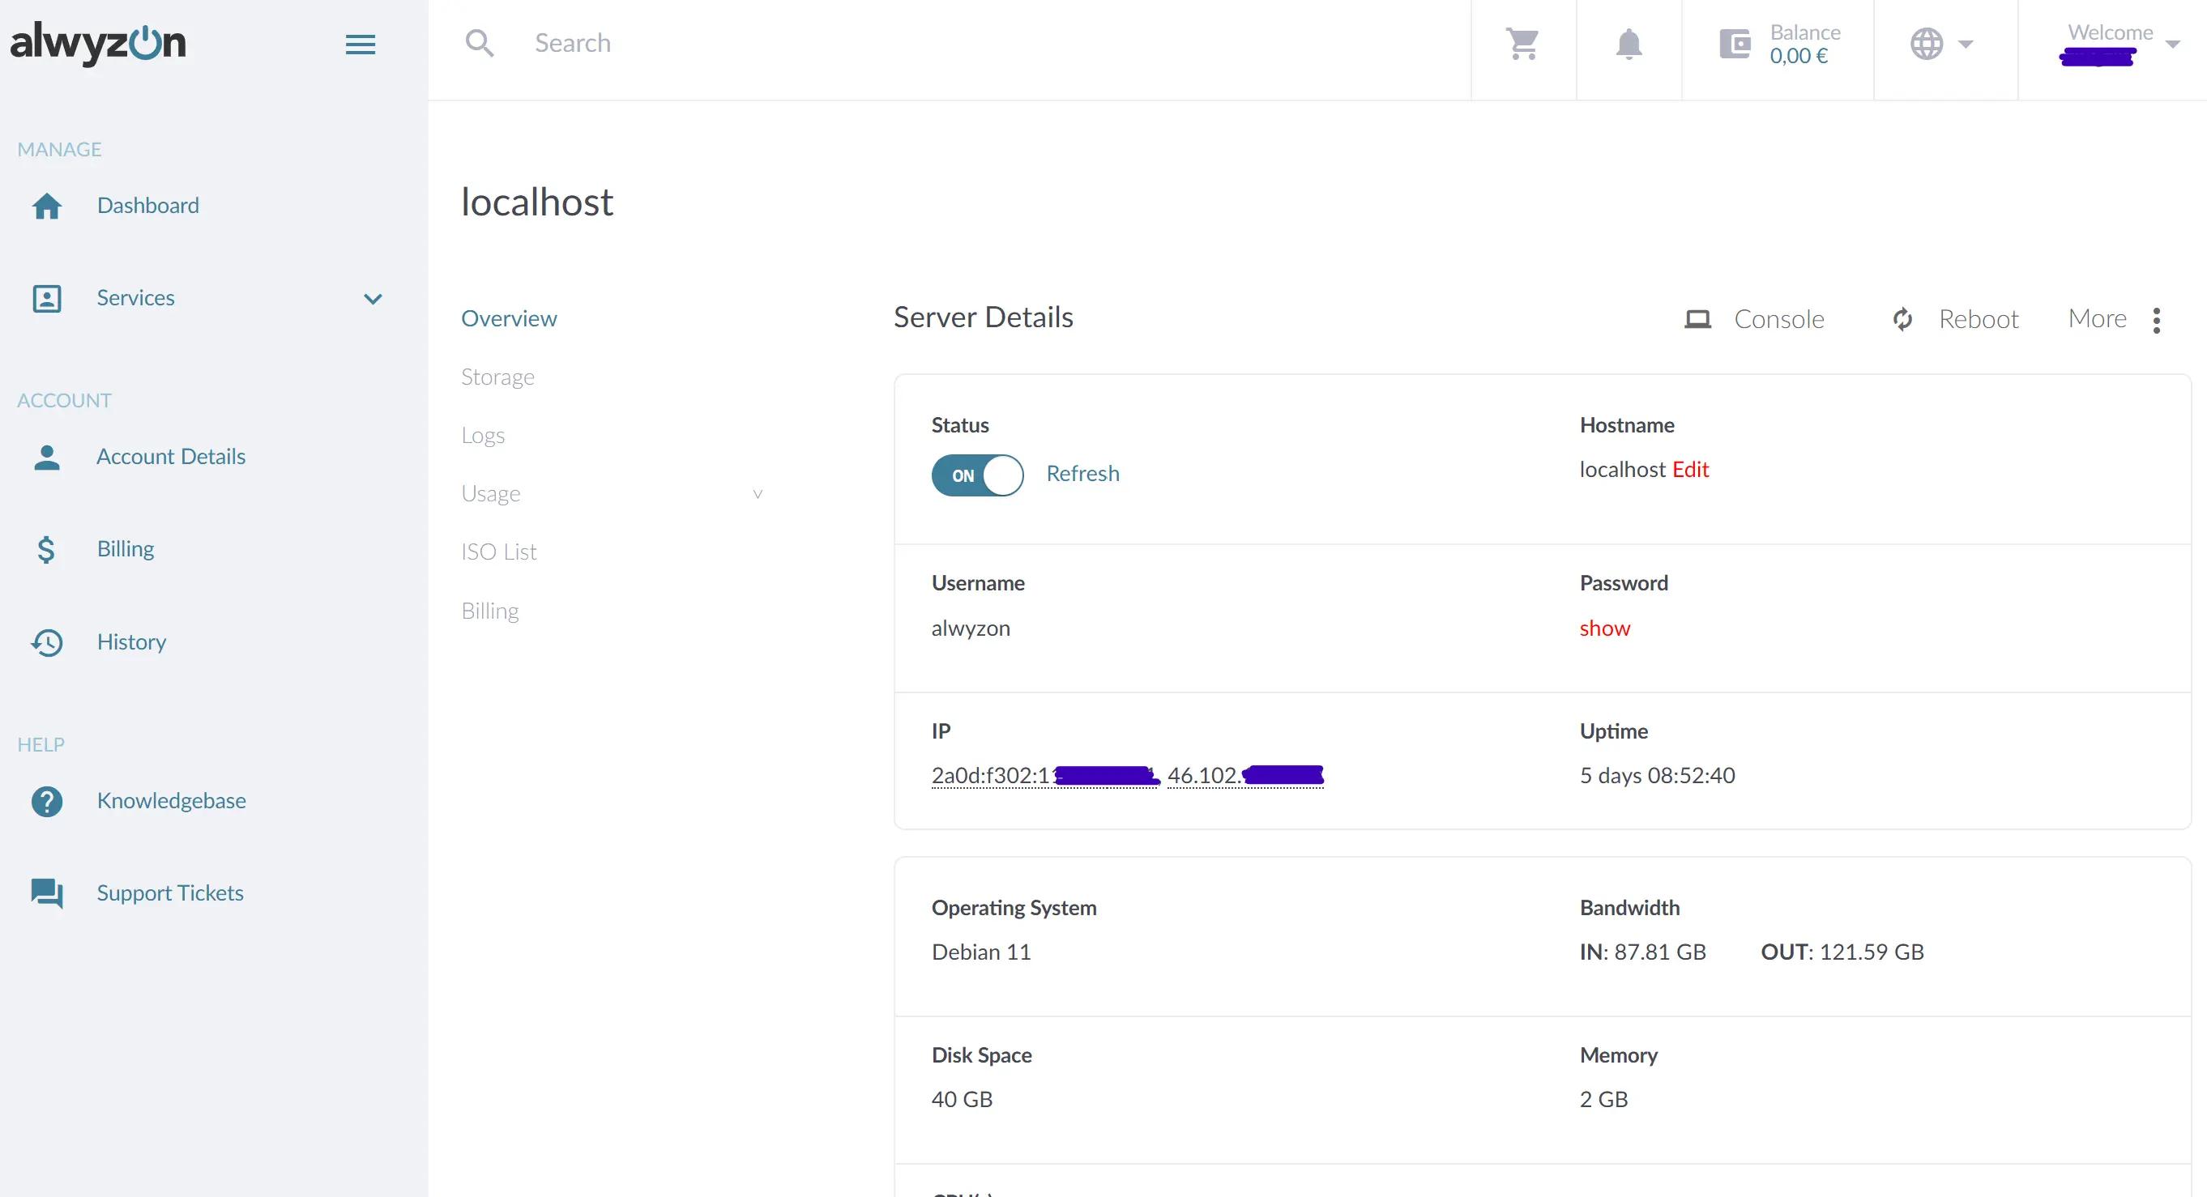Select the Overview tab
The width and height of the screenshot is (2207, 1197).
point(509,317)
